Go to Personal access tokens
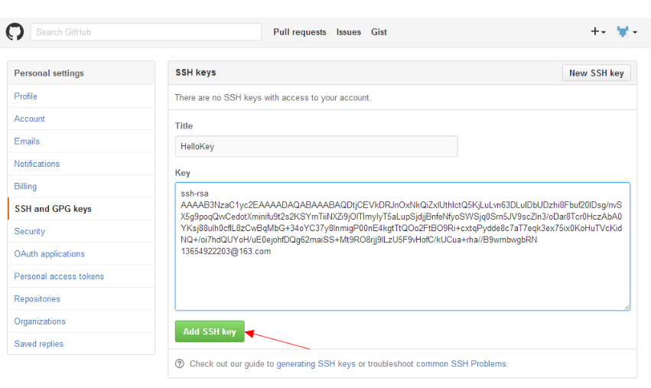Image resolution: width=651 pixels, height=388 pixels. click(81, 276)
